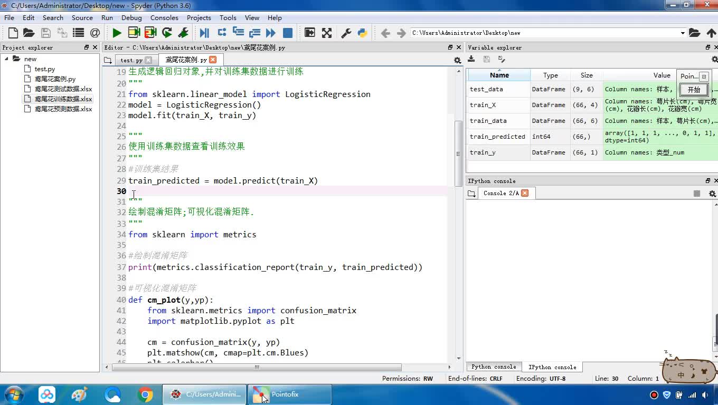Click the Debug file toolbar icon

pos(204,33)
